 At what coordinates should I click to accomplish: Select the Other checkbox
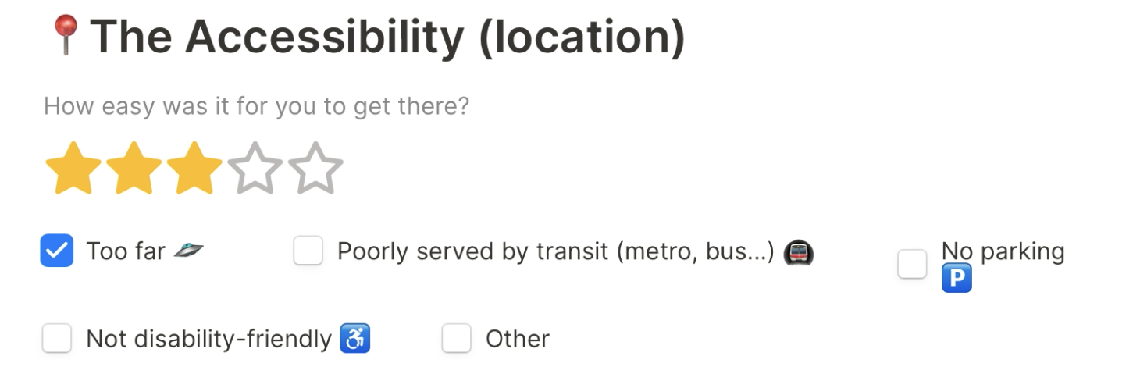point(457,339)
